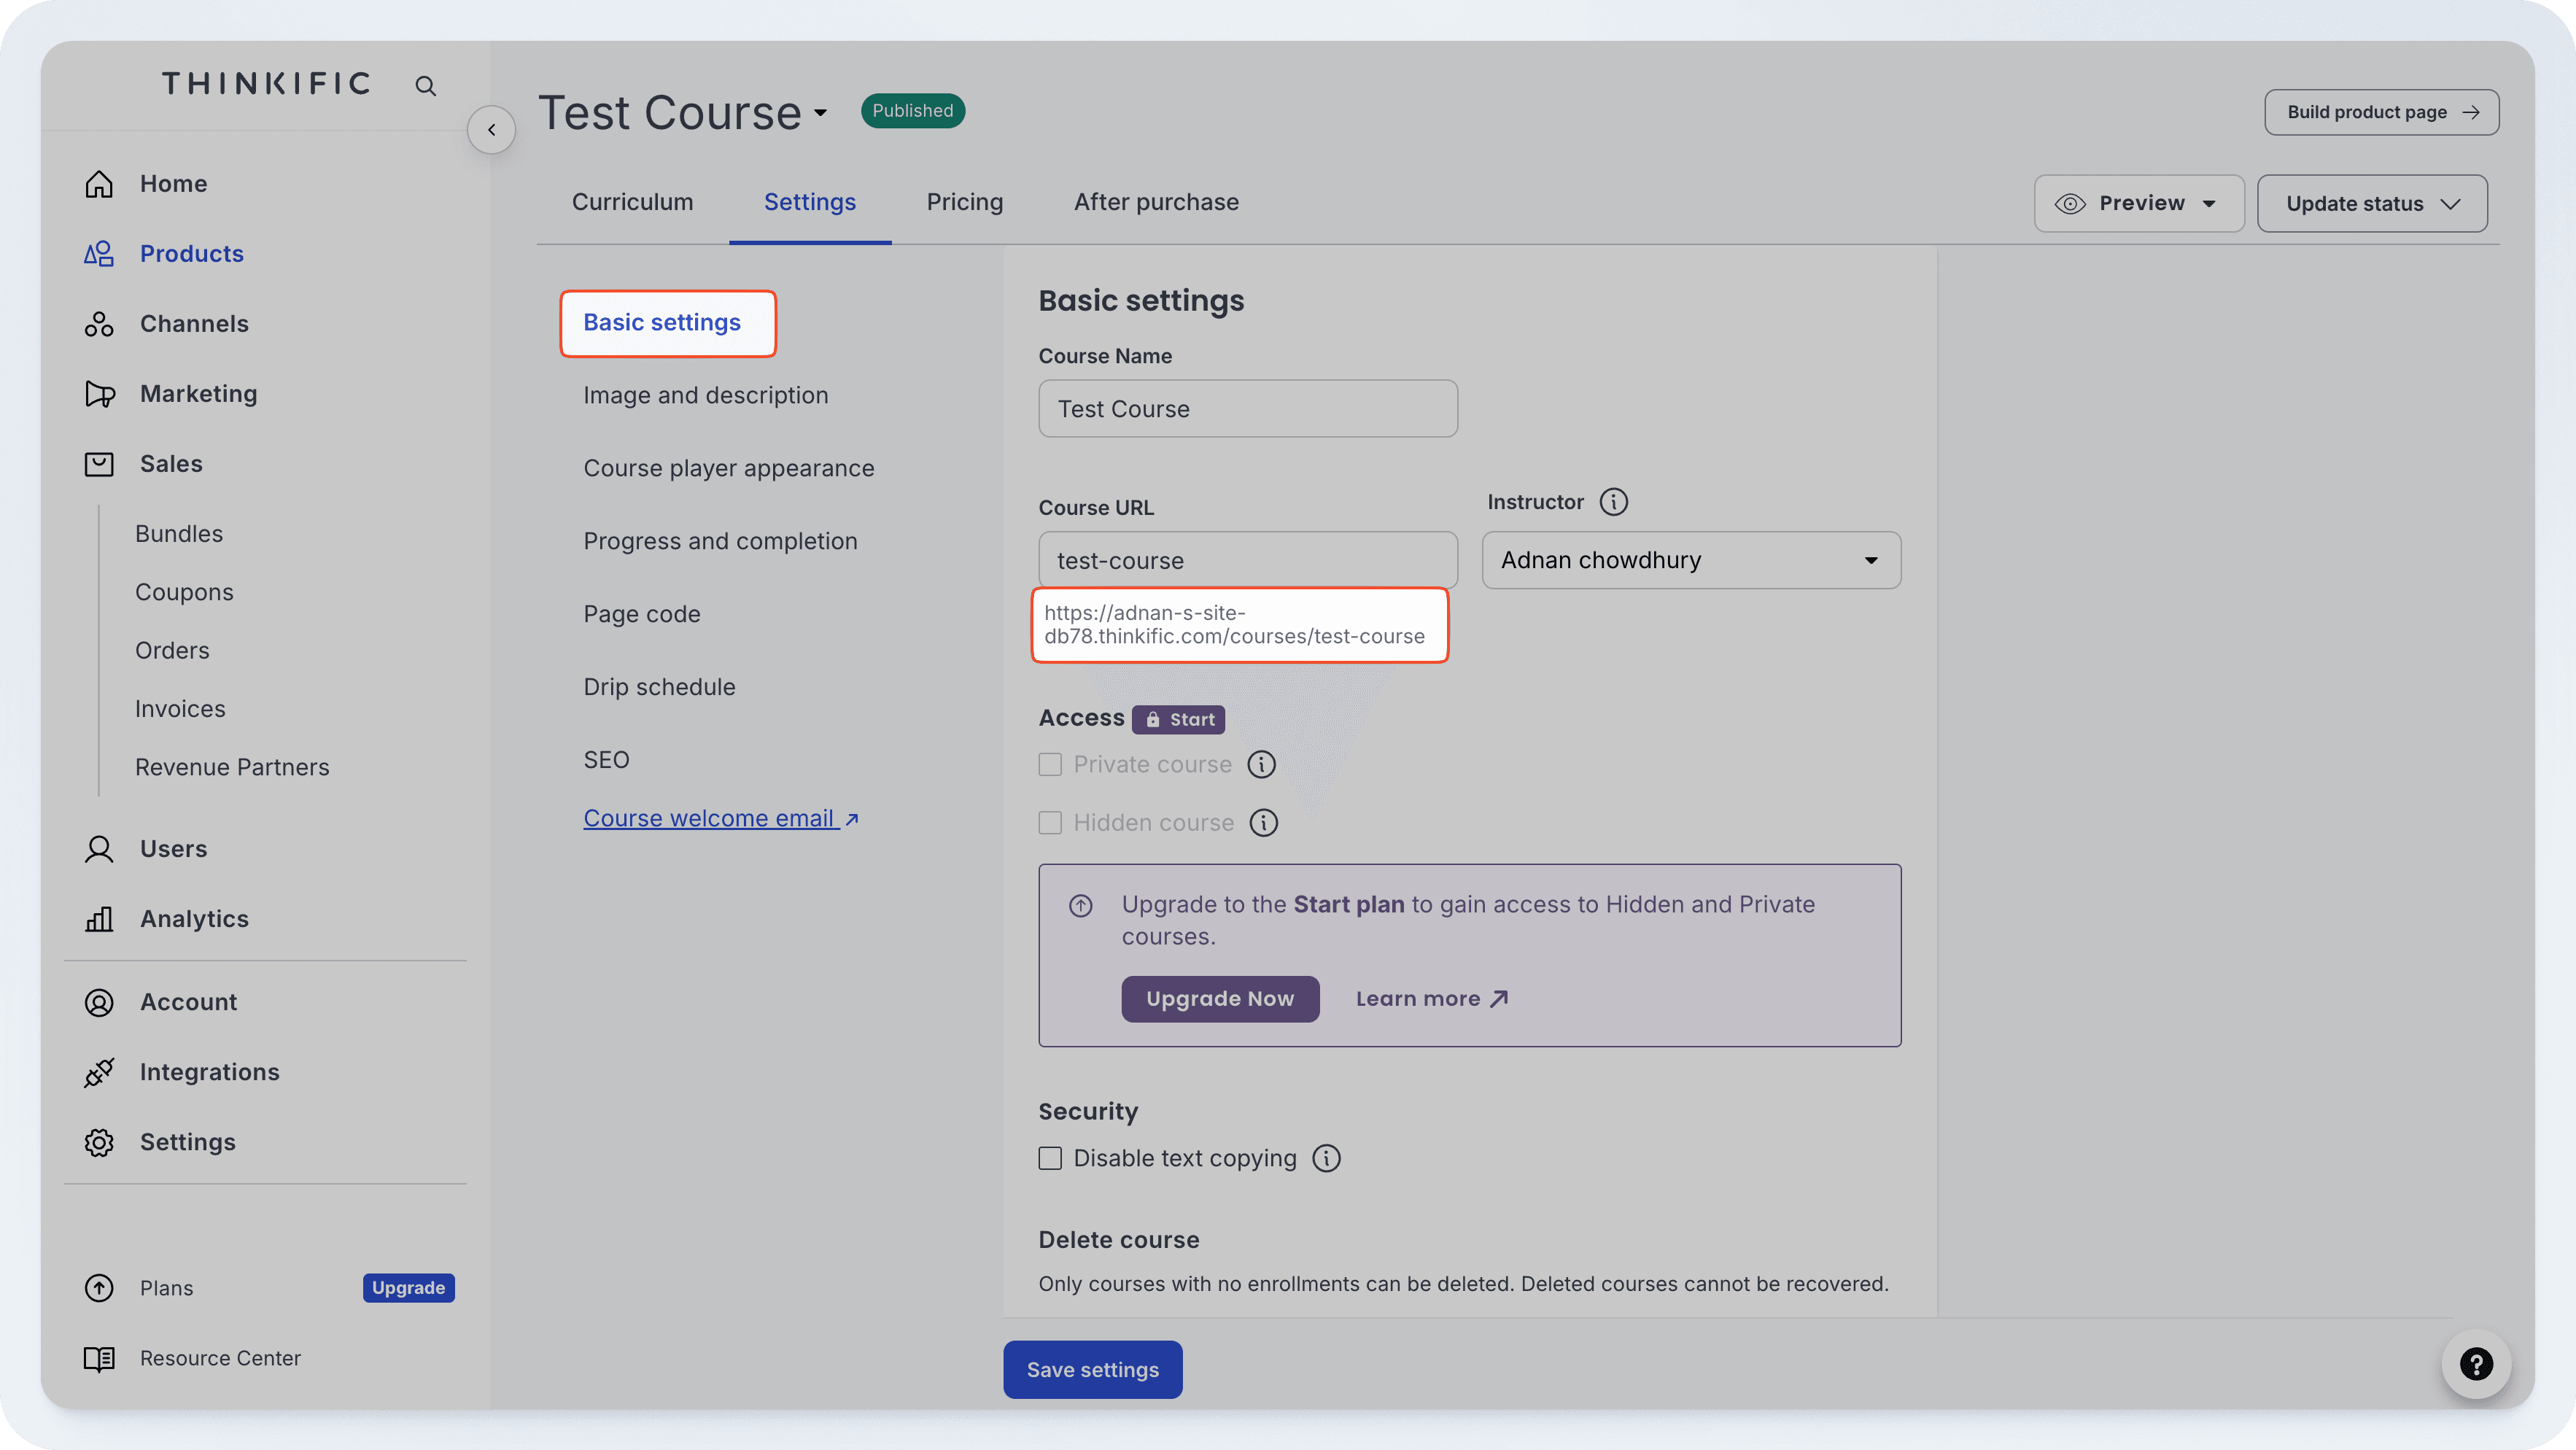
Task: Open the Update status dropdown
Action: coord(2372,203)
